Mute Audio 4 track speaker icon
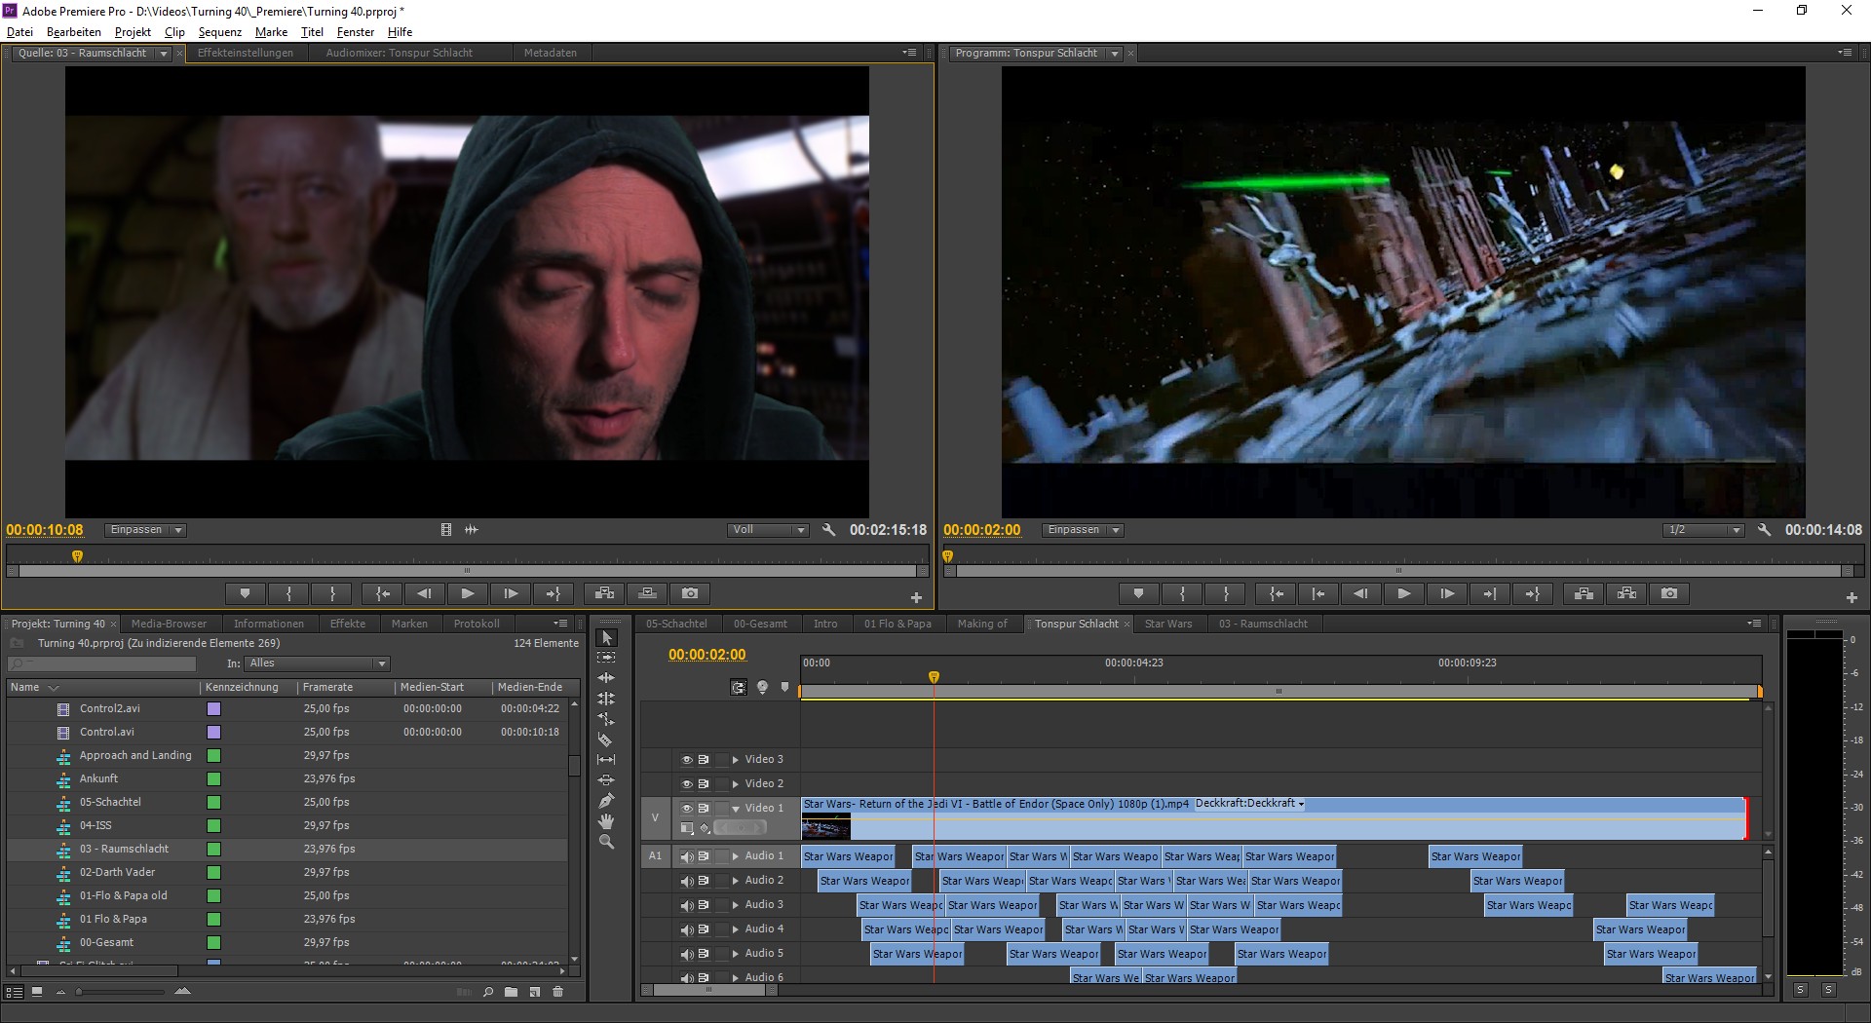1871x1023 pixels. click(686, 929)
